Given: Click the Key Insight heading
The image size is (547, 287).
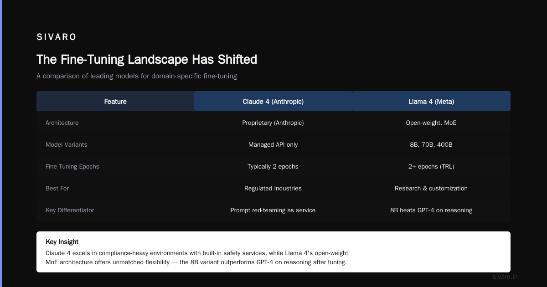Looking at the screenshot, I should pyautogui.click(x=62, y=242).
